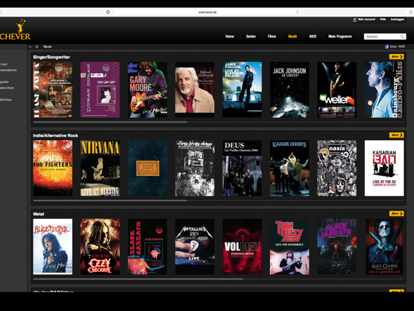Open Black Sabbath Paranoid cover
The image size is (414, 311).
(147, 246)
